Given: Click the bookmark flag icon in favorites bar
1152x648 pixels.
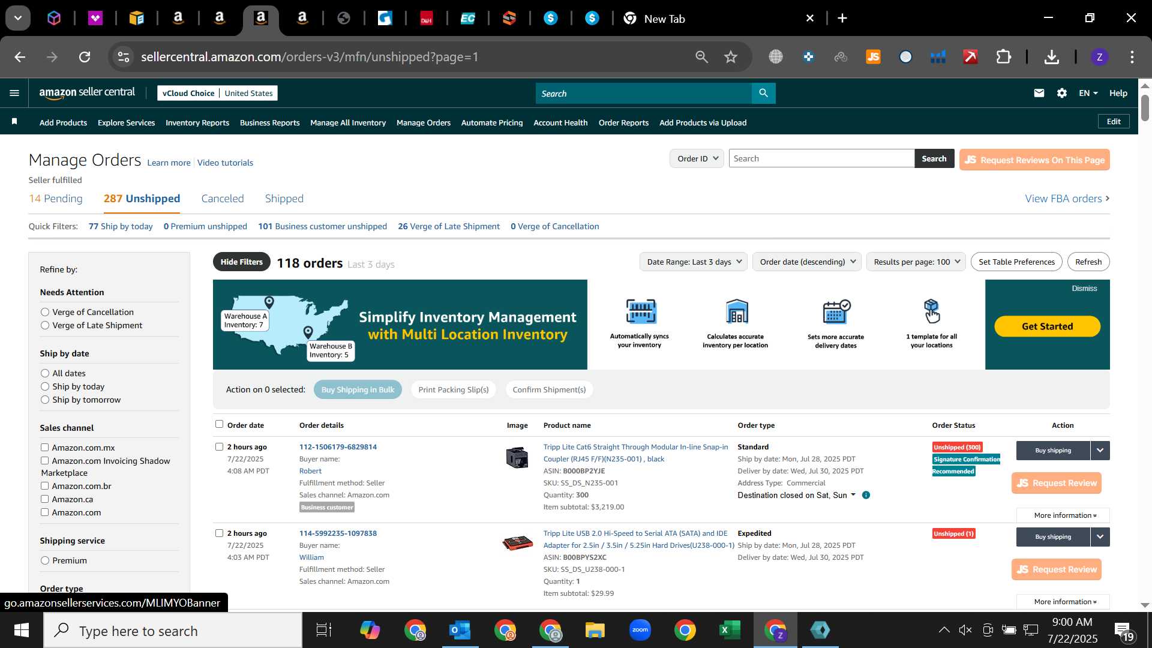Looking at the screenshot, I should pos(14,122).
